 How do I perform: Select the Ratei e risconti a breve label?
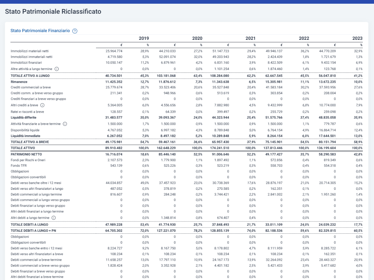[27, 111]
